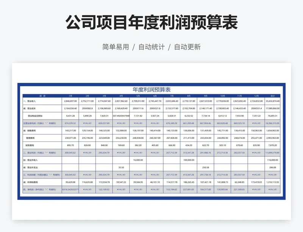Select the 10月 column header
The width and height of the screenshot is (303, 232).
point(222,96)
